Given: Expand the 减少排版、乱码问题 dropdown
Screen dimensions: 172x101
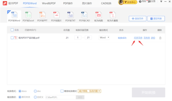Looking at the screenshot, I should [x=89, y=91].
